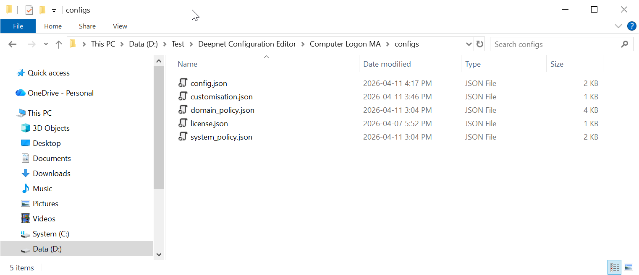Go up one folder level arrow
This screenshot has width=639, height=275.
coord(59,44)
